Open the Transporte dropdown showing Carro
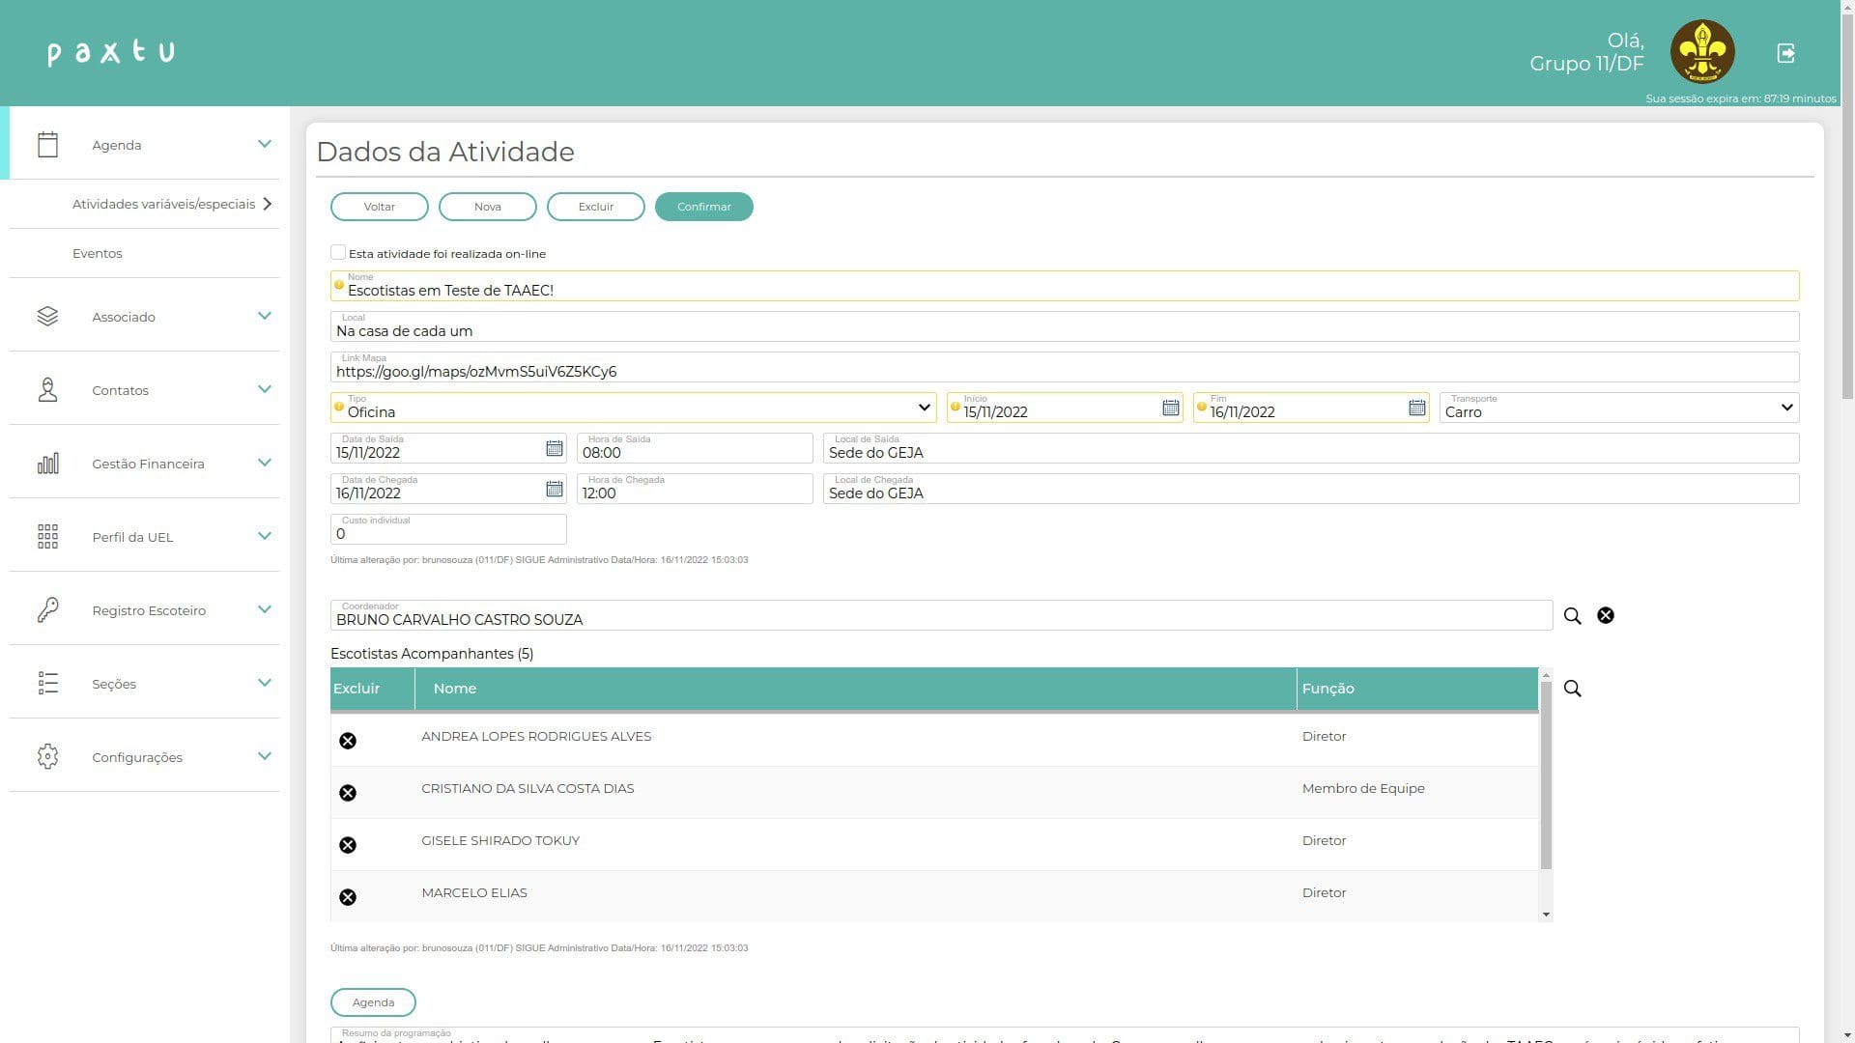 coord(1618,408)
